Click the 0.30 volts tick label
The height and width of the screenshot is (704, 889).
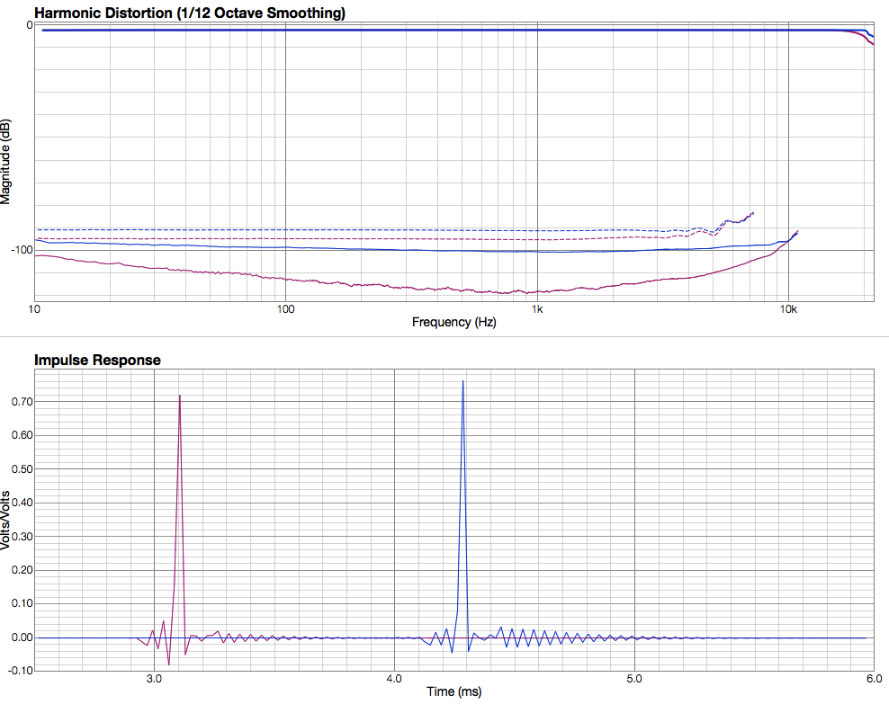(22, 537)
